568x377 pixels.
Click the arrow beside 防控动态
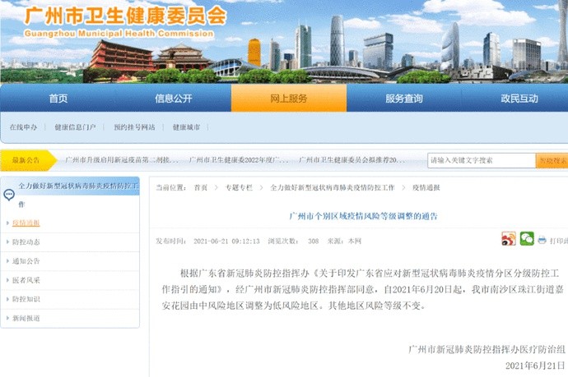[7, 241]
